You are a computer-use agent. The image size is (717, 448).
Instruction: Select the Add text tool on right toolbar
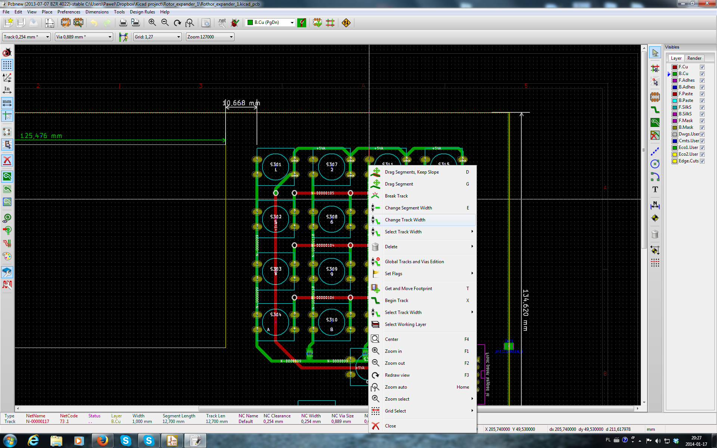click(x=655, y=190)
